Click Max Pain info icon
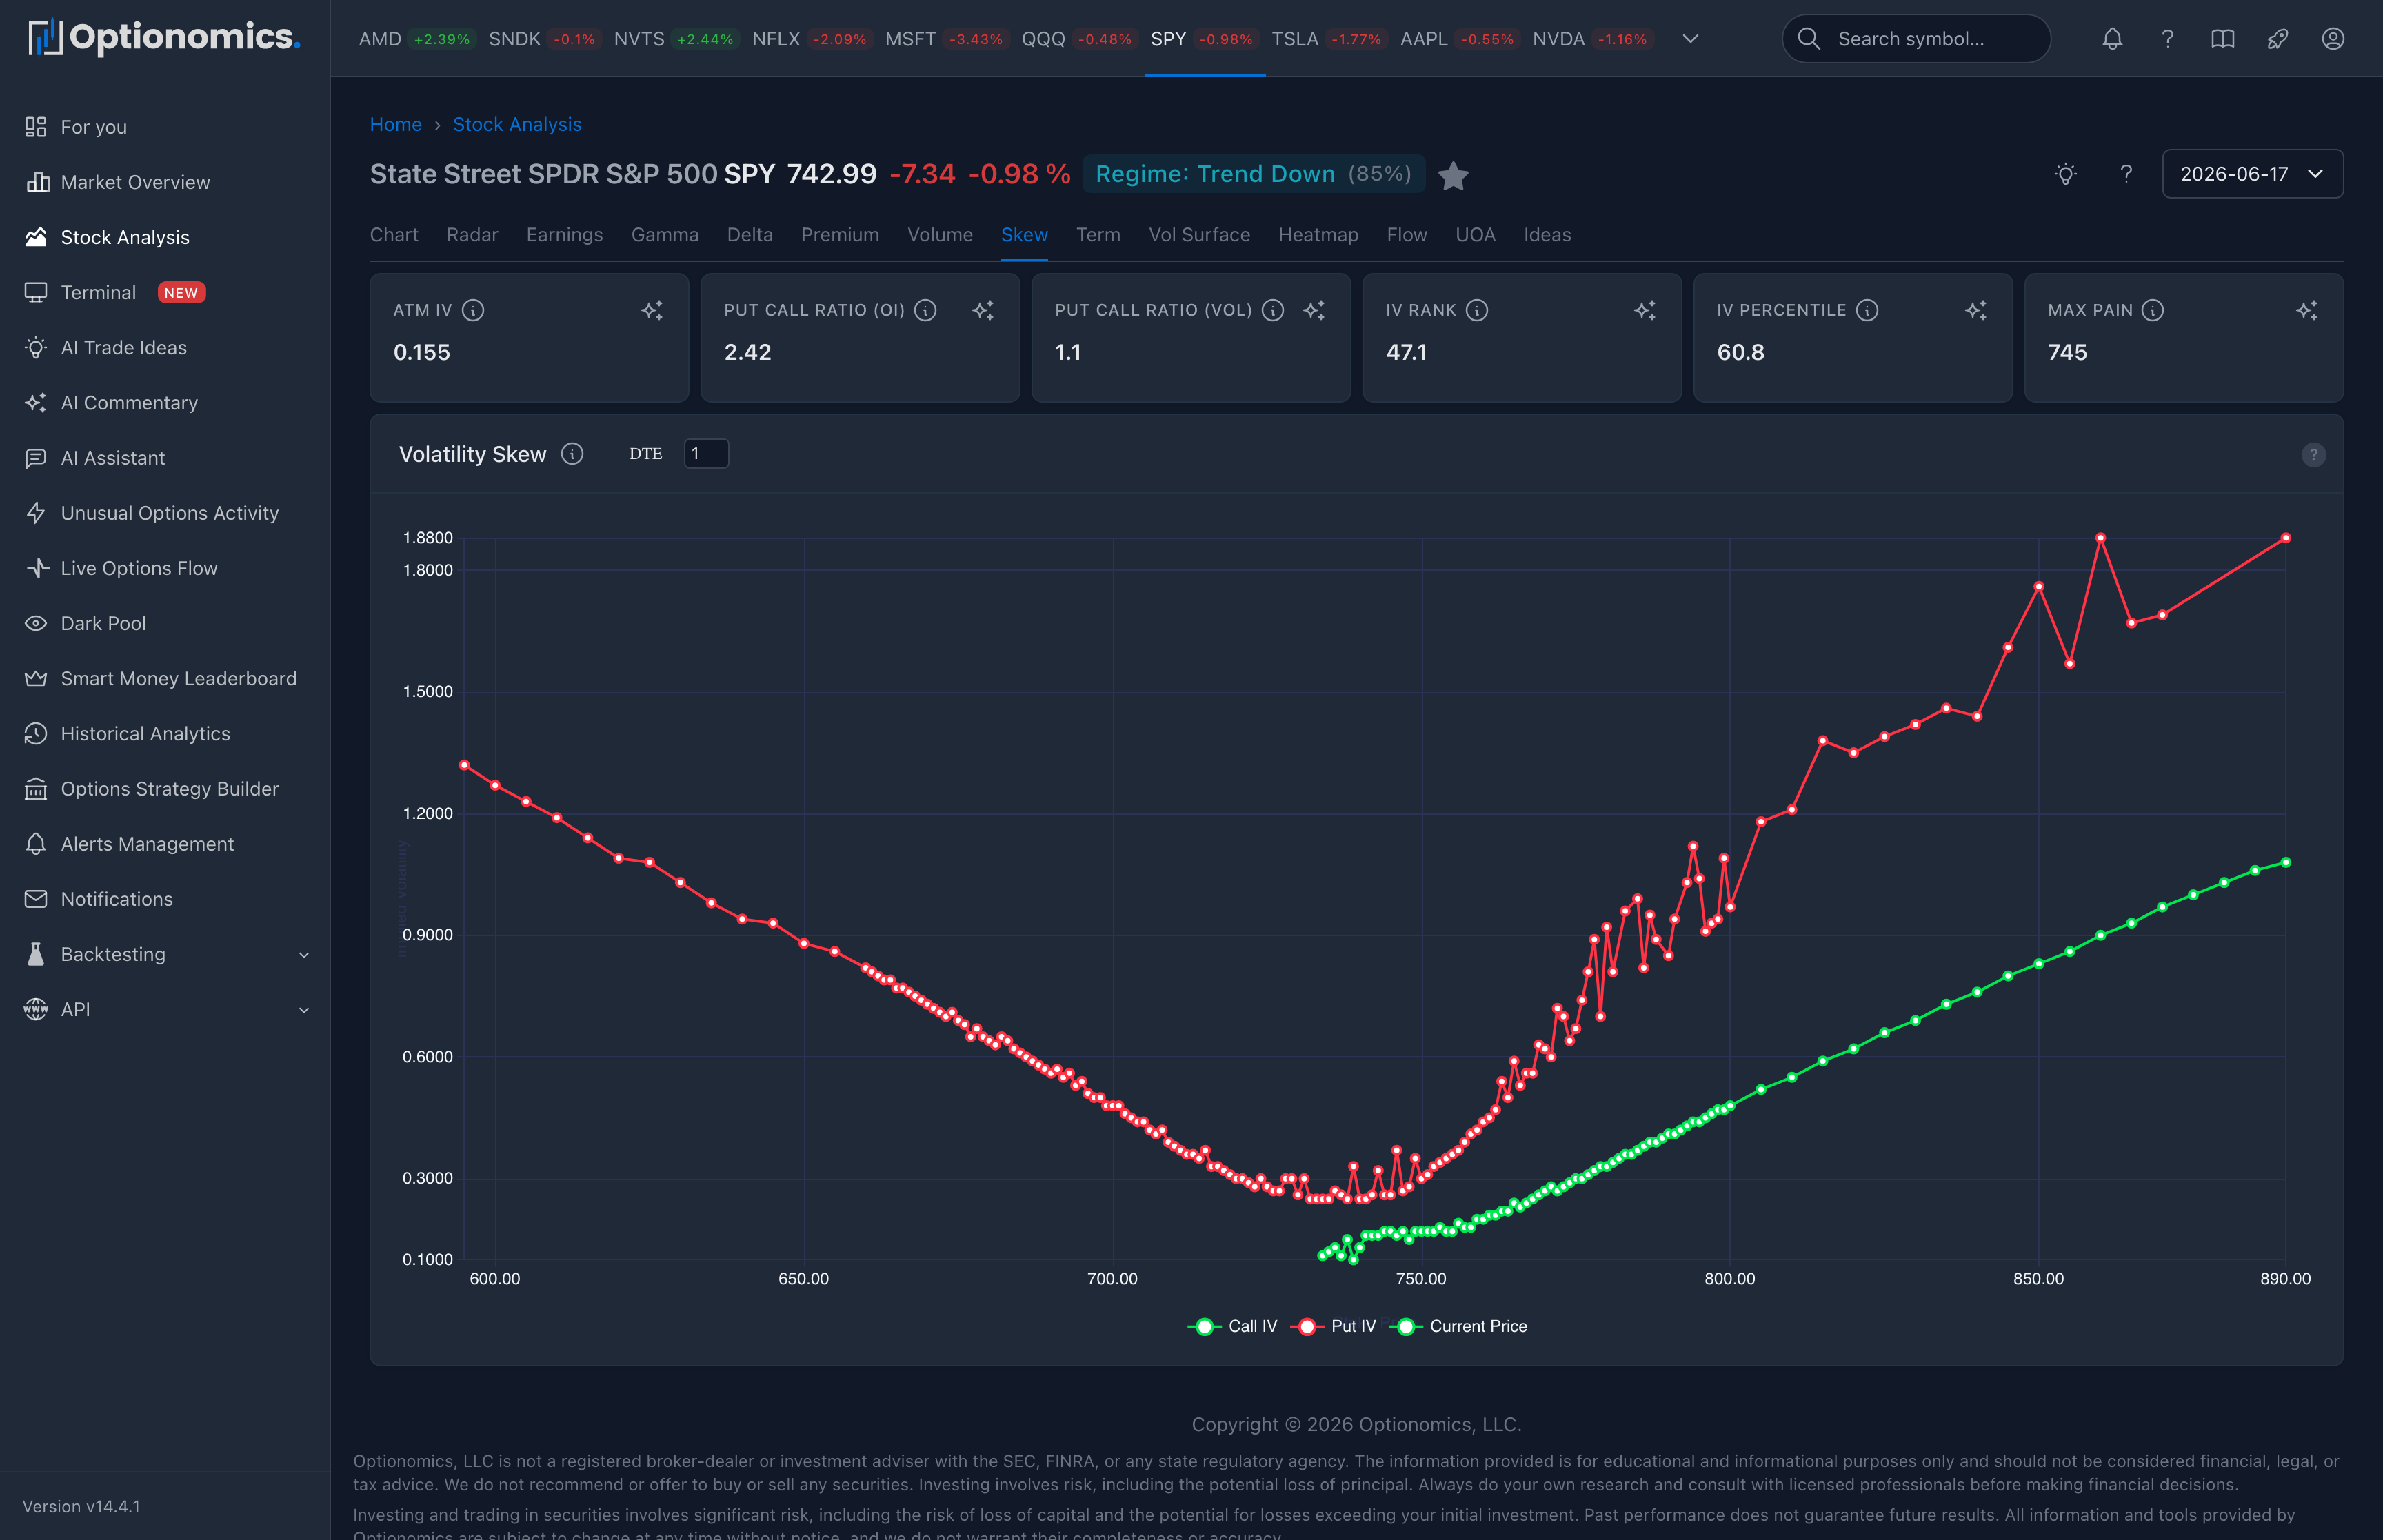 [x=2152, y=310]
